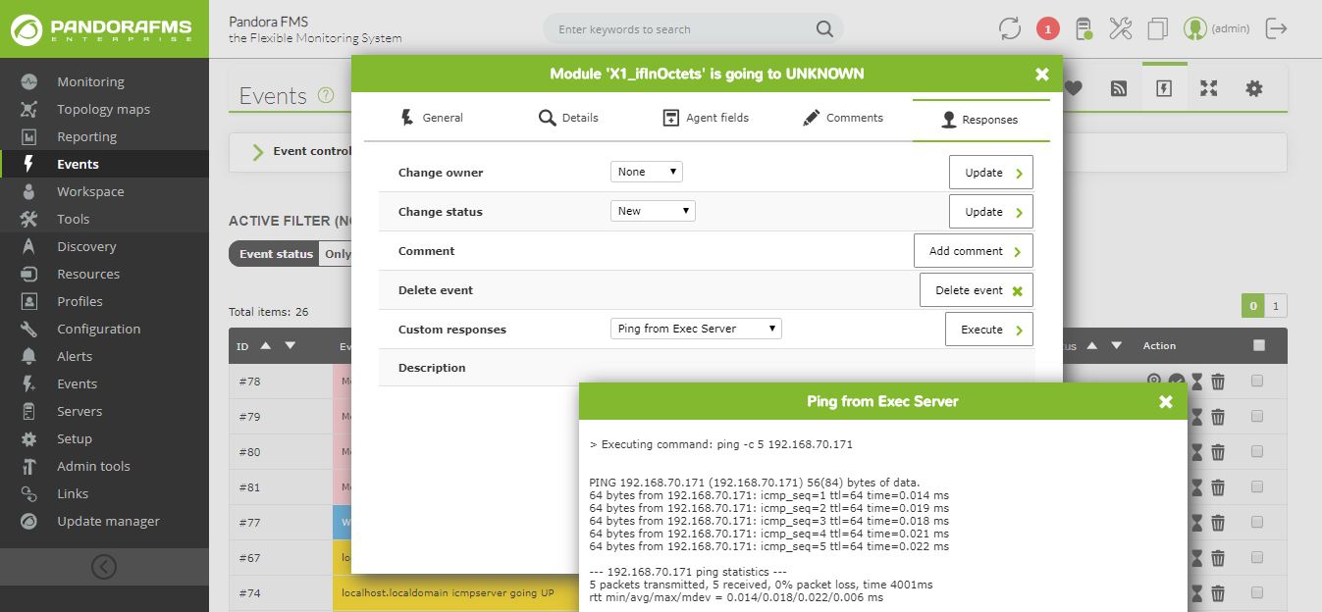This screenshot has width=1322, height=612.
Task: Click 'localhost.localdomain icmpserver going UP' event
Action: (448, 593)
